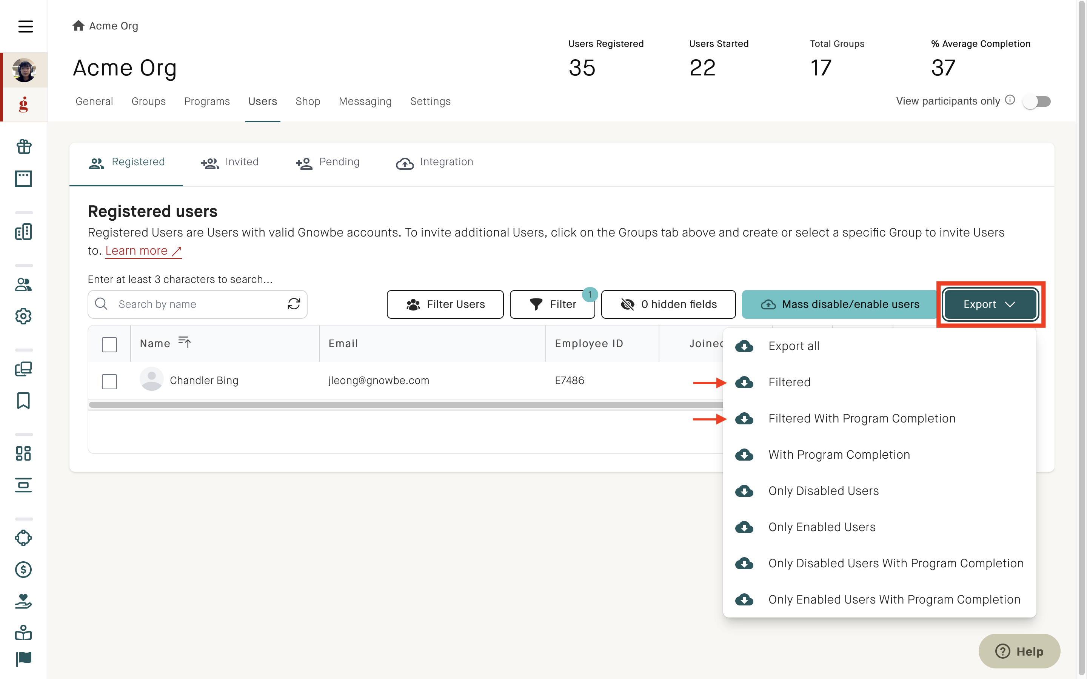
Task: Follow the Learn more link
Action: tap(143, 250)
